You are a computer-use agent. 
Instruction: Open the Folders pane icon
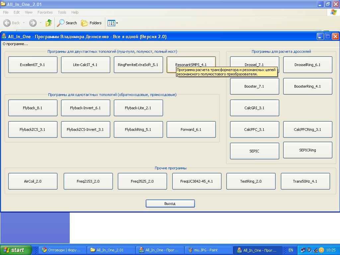tap(85, 23)
